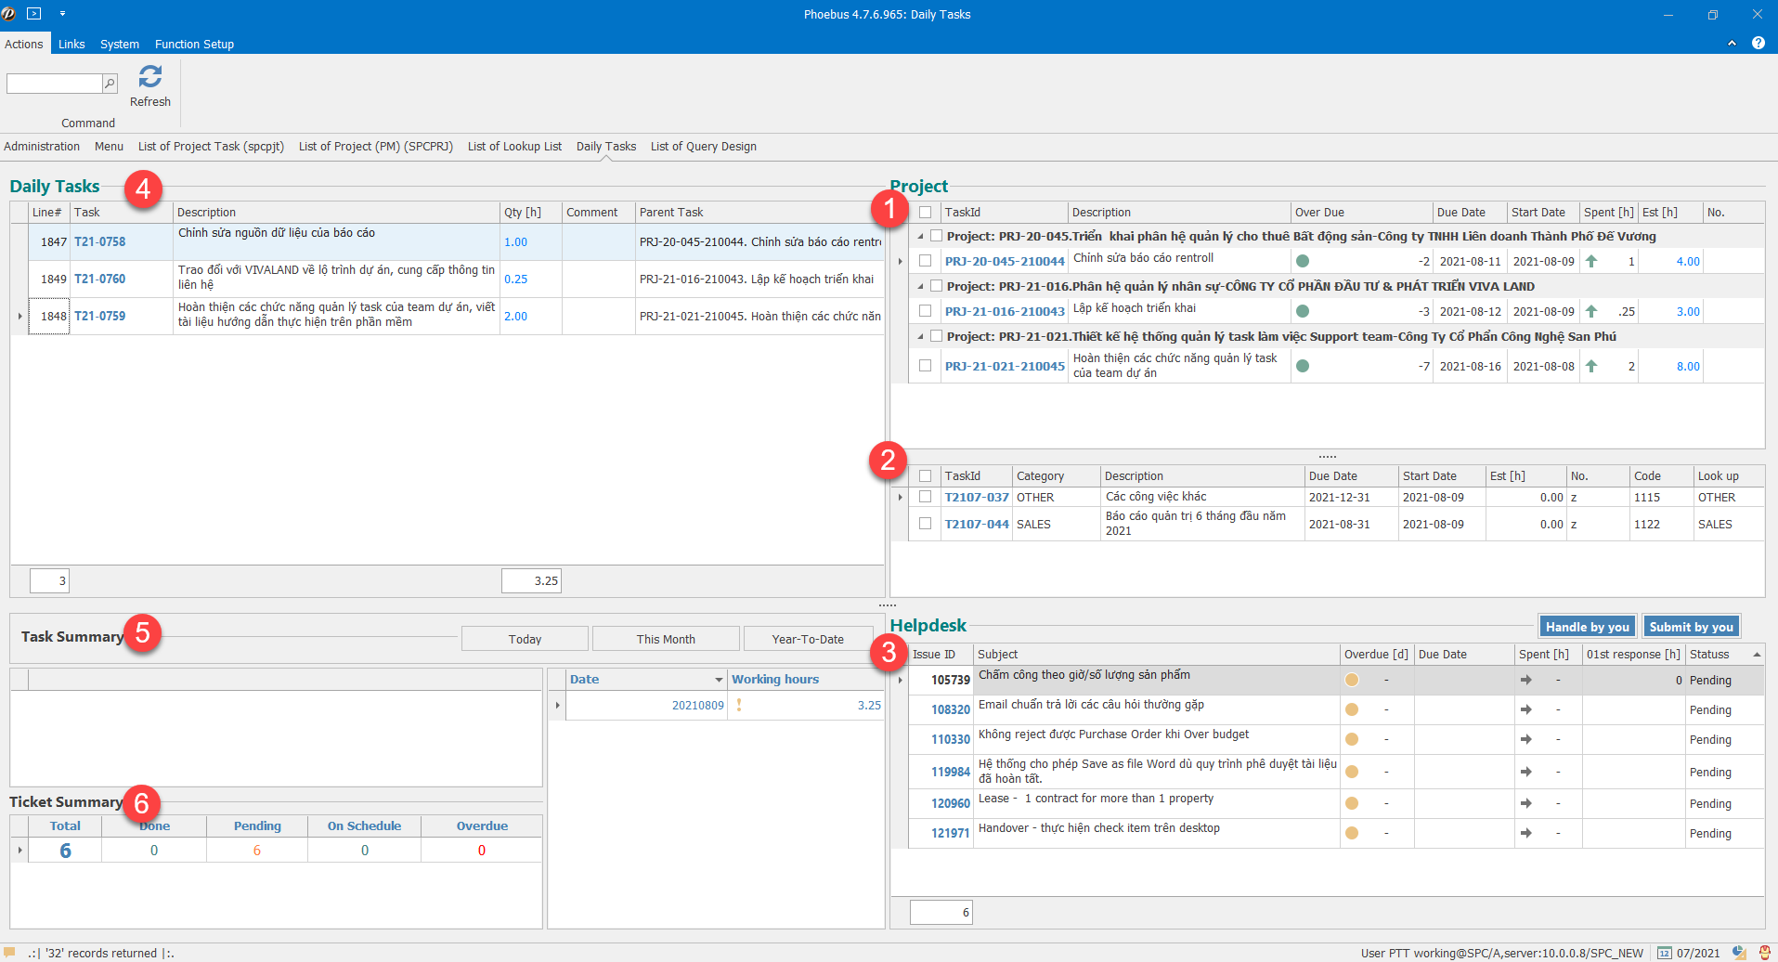Click the status dot for issue 105739
Image resolution: width=1778 pixels, height=962 pixels.
[1352, 680]
